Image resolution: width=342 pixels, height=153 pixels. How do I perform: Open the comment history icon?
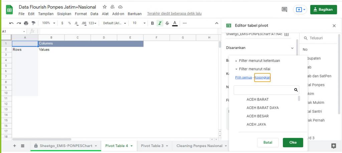pos(285,10)
